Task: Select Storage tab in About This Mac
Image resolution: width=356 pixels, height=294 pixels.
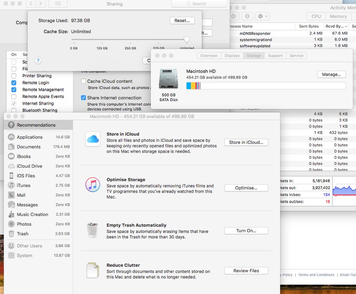Action: point(254,56)
